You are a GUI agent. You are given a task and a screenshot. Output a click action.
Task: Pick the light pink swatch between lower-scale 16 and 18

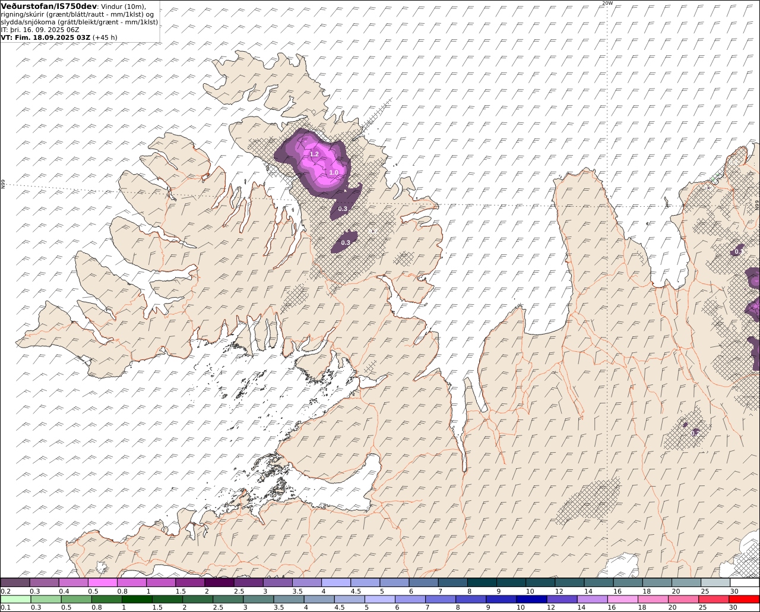tap(622, 599)
